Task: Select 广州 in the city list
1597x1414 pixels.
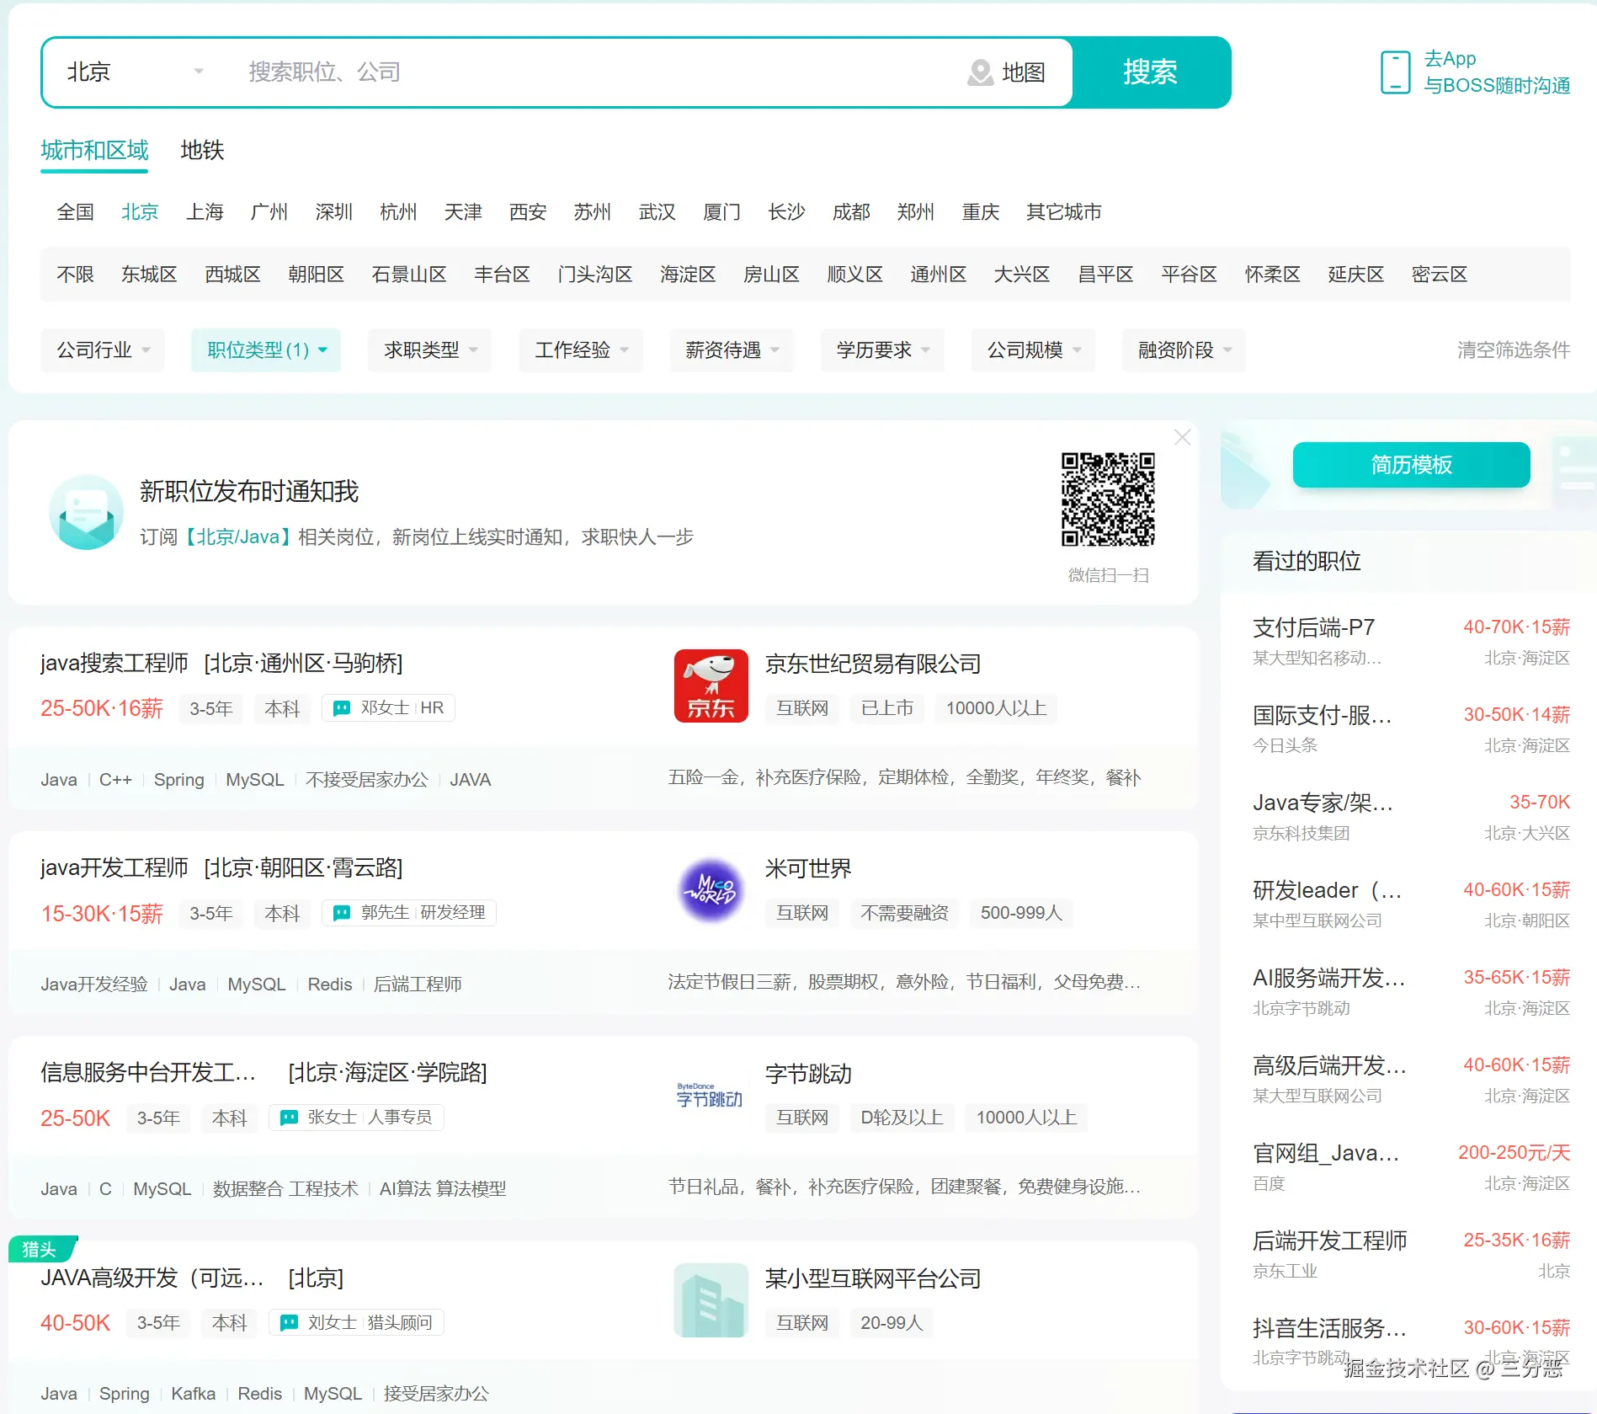Action: 269,211
